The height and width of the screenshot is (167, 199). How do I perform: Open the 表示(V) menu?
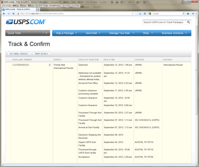click(x=23, y=5)
